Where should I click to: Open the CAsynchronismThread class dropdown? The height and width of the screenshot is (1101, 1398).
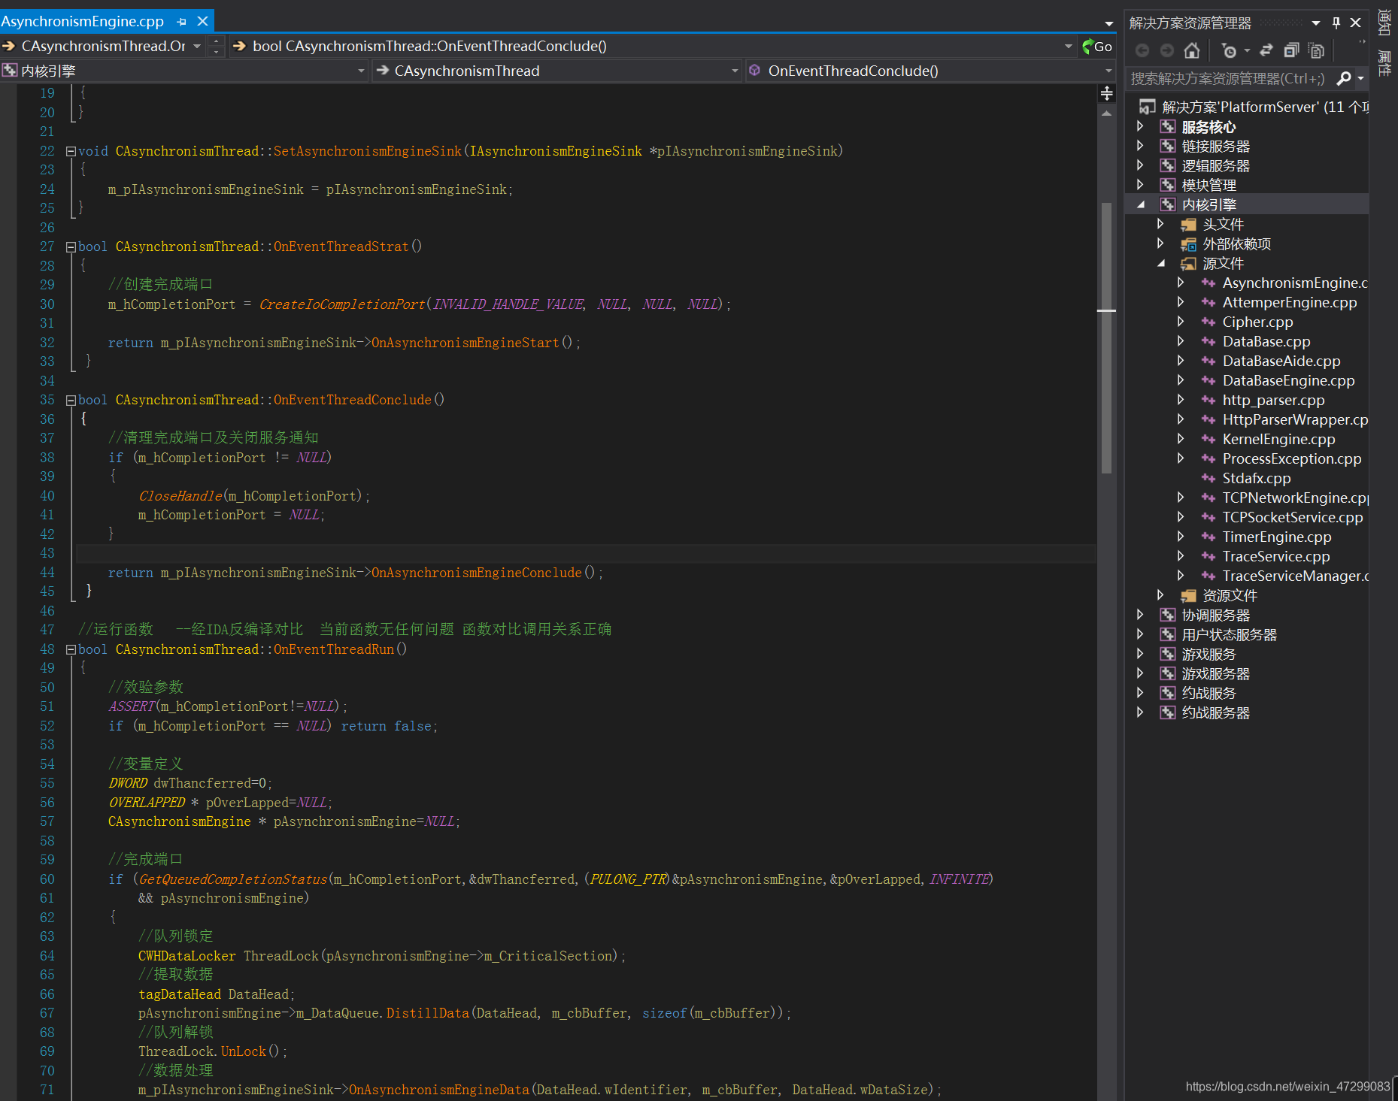pyautogui.click(x=735, y=71)
